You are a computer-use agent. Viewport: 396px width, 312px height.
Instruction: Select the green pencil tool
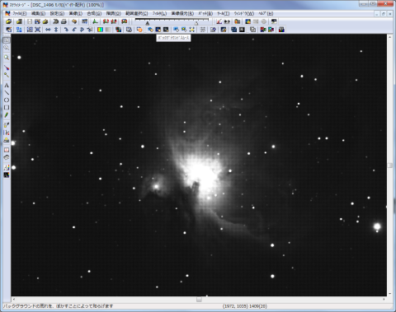pyautogui.click(x=7, y=115)
